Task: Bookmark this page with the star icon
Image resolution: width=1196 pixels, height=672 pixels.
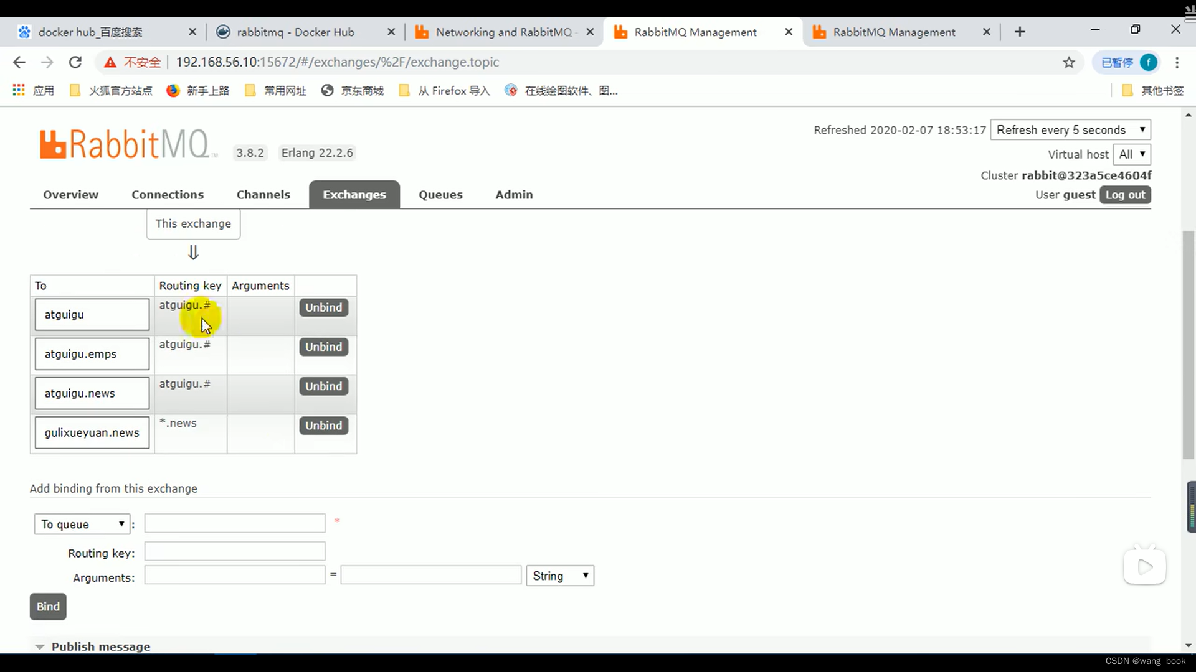Action: point(1069,62)
